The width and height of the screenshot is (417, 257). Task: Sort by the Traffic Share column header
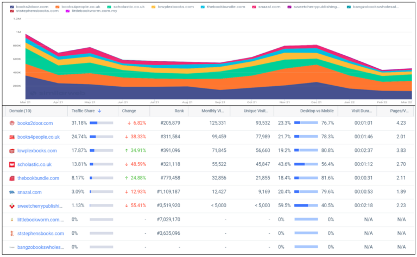pos(83,111)
